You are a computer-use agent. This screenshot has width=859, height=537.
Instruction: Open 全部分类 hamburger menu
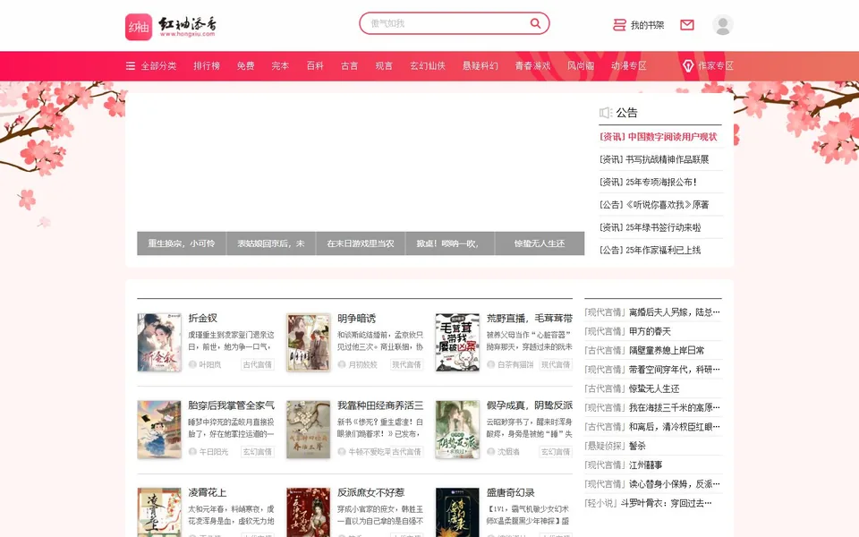[131, 65]
